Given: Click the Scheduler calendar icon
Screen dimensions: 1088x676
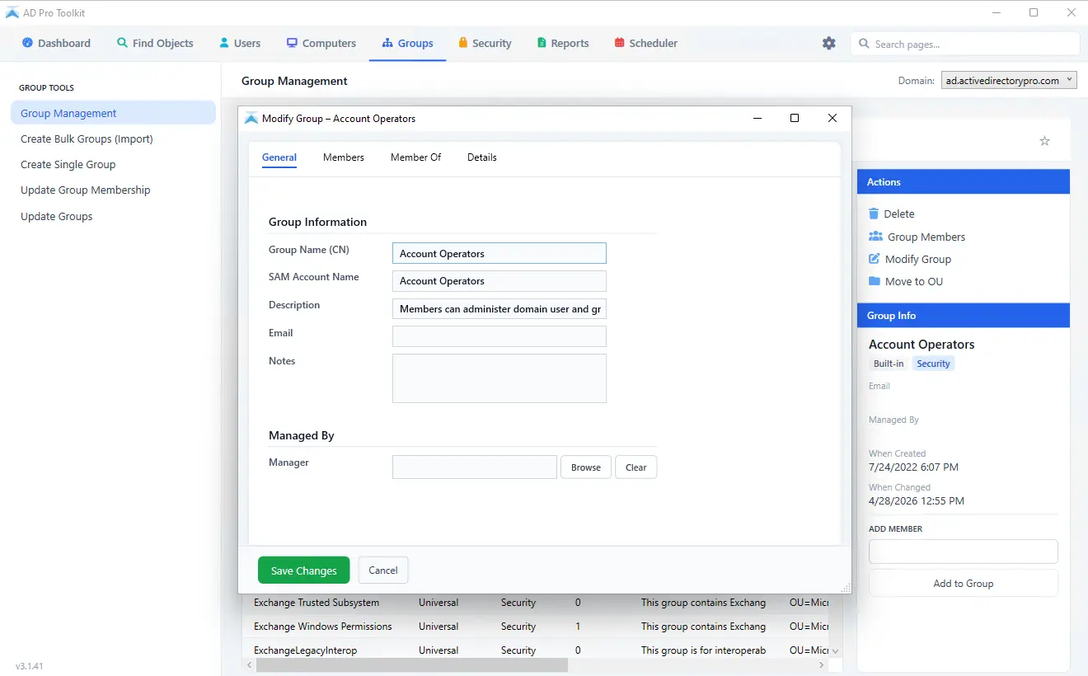Looking at the screenshot, I should pos(619,43).
